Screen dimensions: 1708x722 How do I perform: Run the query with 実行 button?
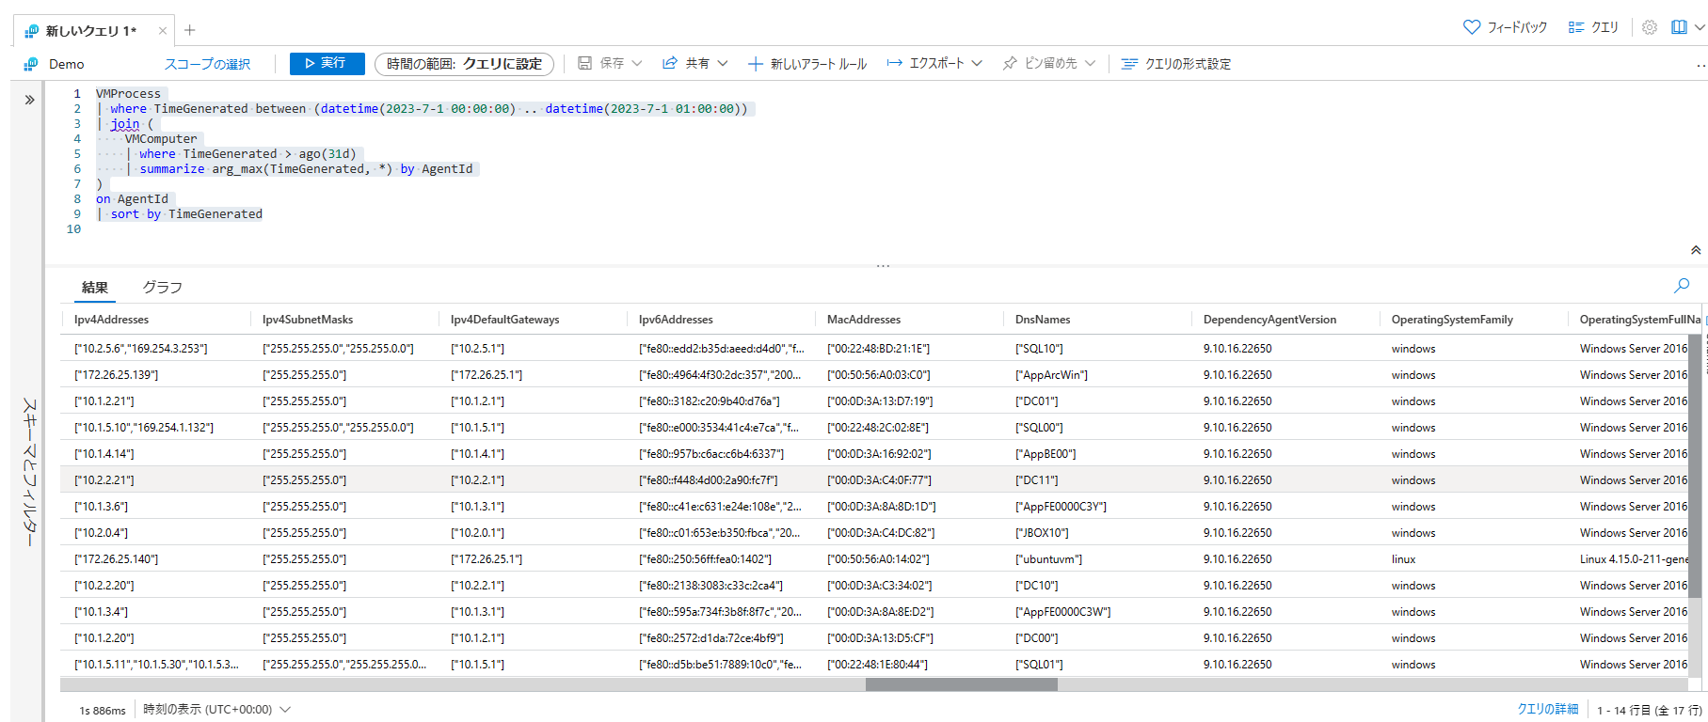[327, 63]
